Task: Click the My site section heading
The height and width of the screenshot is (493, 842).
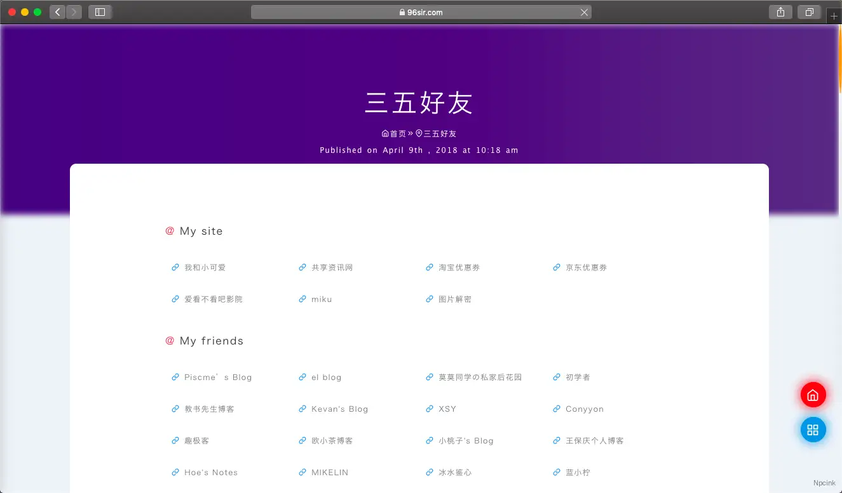Action: (x=194, y=231)
